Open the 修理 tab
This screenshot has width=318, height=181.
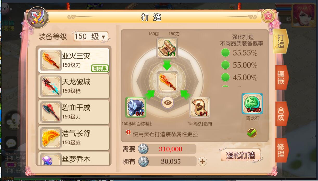[x=281, y=150]
